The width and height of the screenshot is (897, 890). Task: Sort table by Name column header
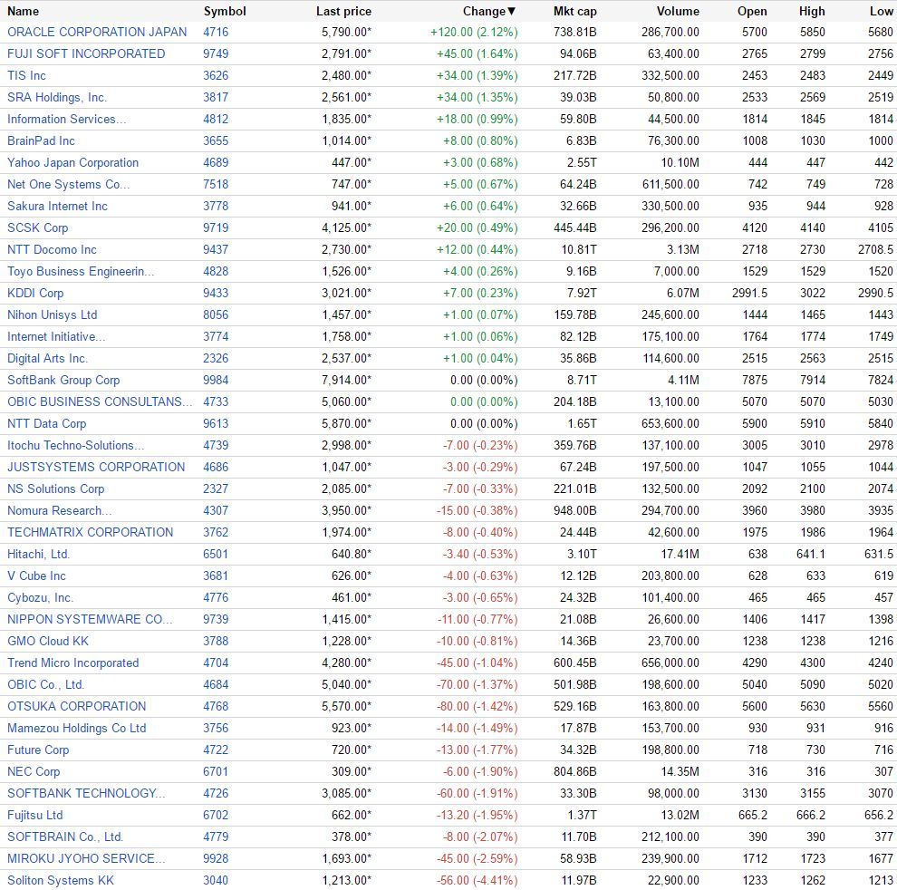tap(23, 11)
